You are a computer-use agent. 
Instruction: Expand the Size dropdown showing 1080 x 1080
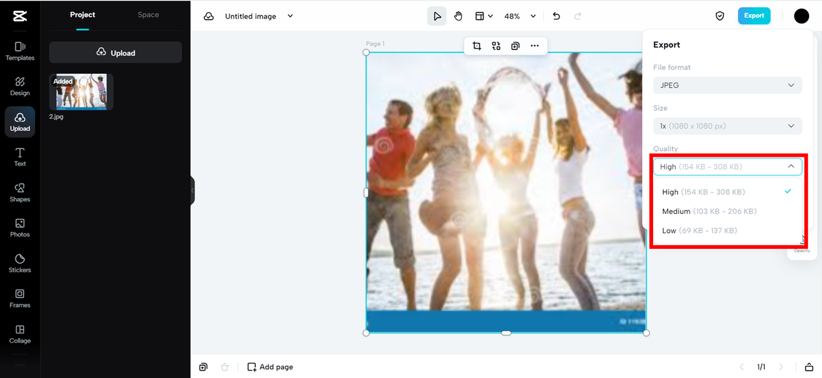click(727, 126)
